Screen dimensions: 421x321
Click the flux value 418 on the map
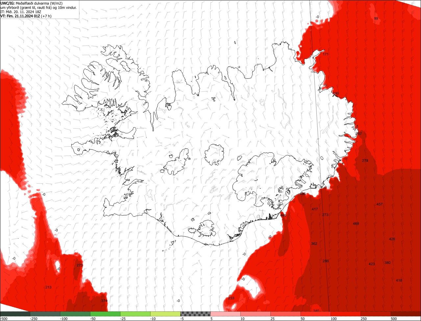tap(399, 280)
